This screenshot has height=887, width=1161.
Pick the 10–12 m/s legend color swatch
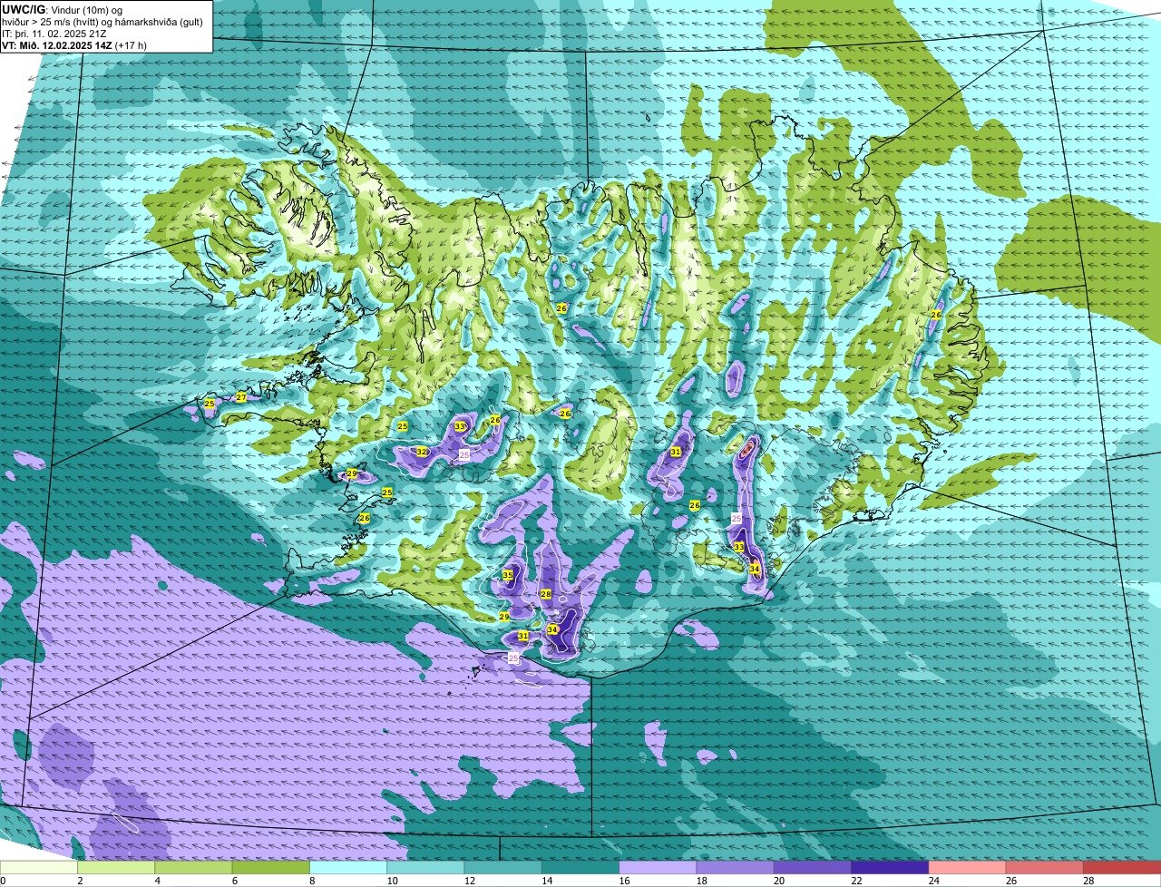(425, 868)
